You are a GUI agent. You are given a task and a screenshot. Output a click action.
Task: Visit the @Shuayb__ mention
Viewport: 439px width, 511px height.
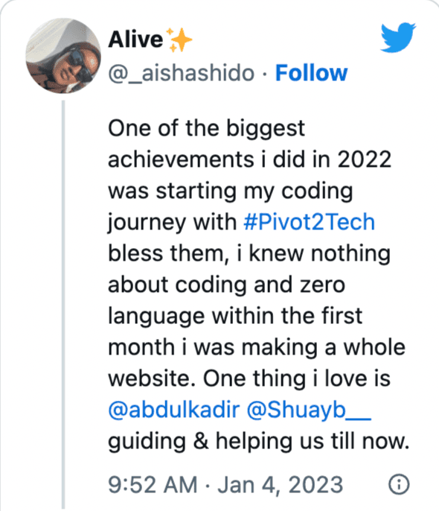(309, 410)
